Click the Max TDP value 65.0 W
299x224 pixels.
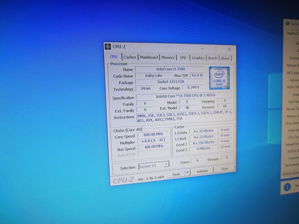pyautogui.click(x=197, y=75)
